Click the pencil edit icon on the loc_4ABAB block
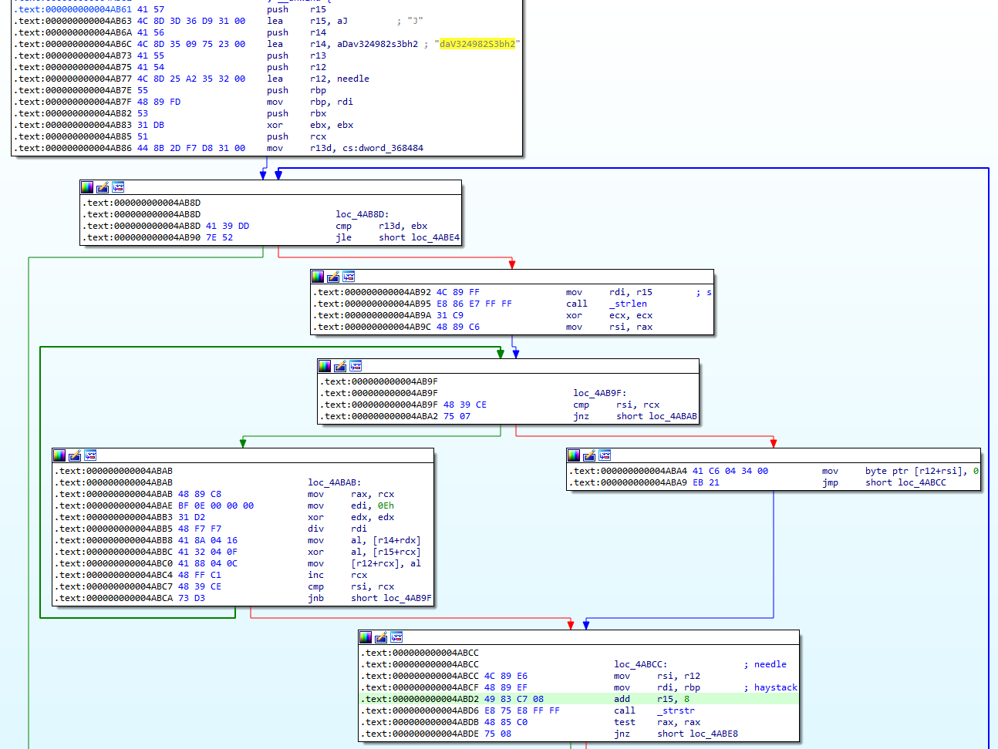The height and width of the screenshot is (749, 998). click(75, 455)
